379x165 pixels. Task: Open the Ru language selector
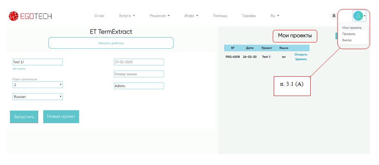pos(274,16)
